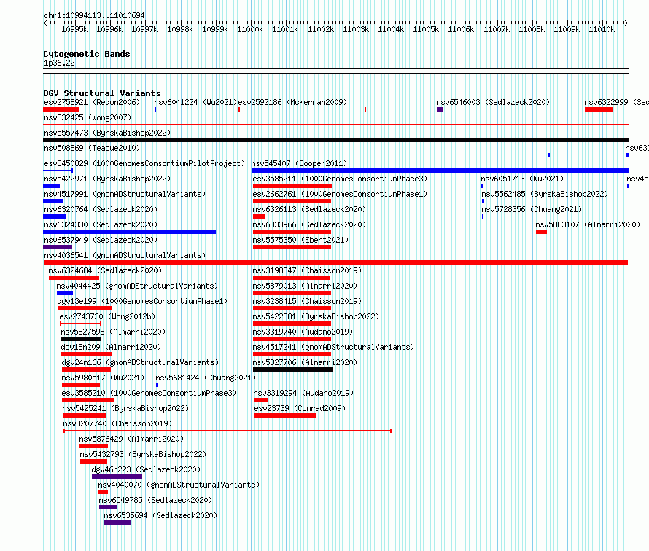Select nsv6535694 (Sedlazeck2020) label
Viewport: 649px width, 551px height.
point(160,515)
